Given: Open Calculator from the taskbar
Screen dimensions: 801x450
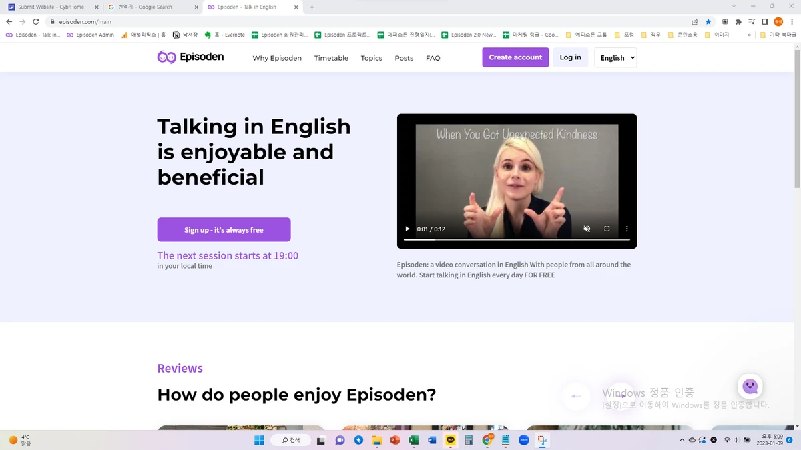Looking at the screenshot, I should 469,440.
